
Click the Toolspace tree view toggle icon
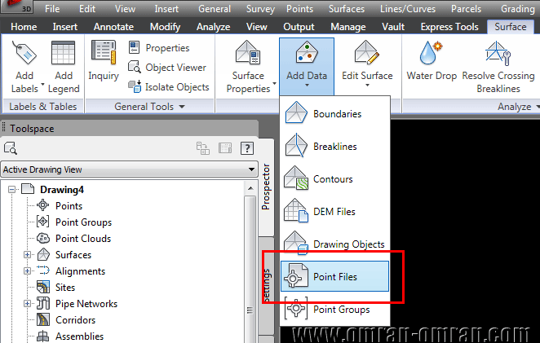(203, 148)
